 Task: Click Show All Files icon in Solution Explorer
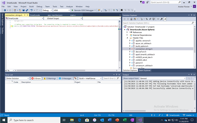click(153, 19)
